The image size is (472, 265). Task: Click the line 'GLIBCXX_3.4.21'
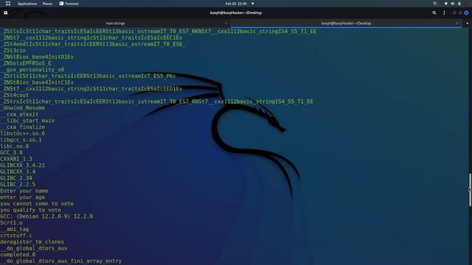point(23,165)
